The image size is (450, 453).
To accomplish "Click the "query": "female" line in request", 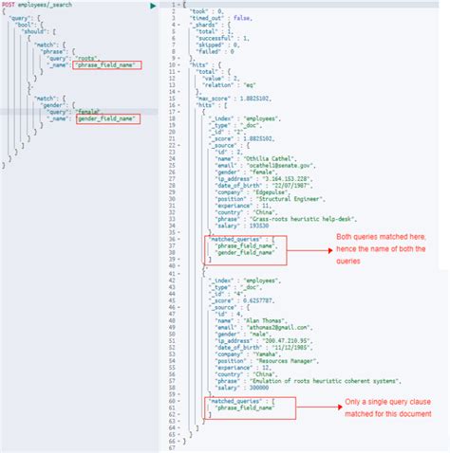I will (73, 112).
